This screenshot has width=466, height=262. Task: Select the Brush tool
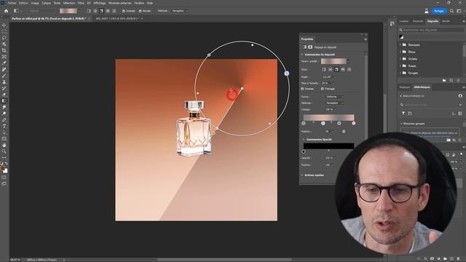[x=4, y=76]
